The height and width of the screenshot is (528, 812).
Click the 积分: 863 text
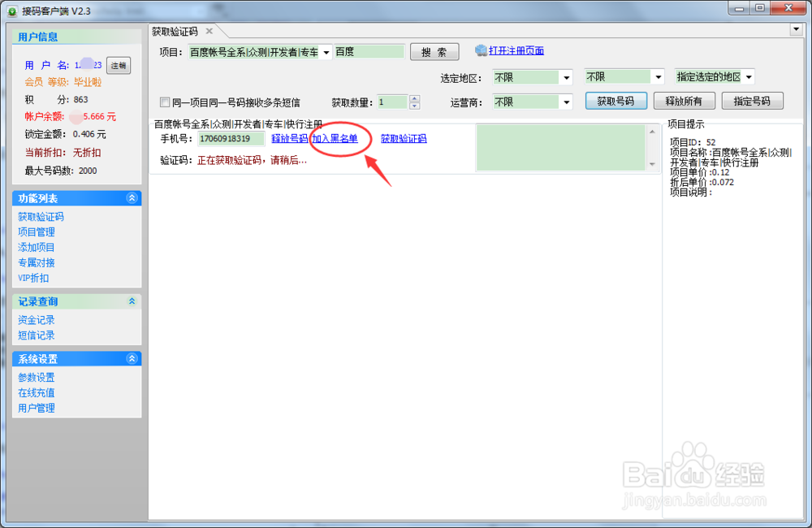57,99
